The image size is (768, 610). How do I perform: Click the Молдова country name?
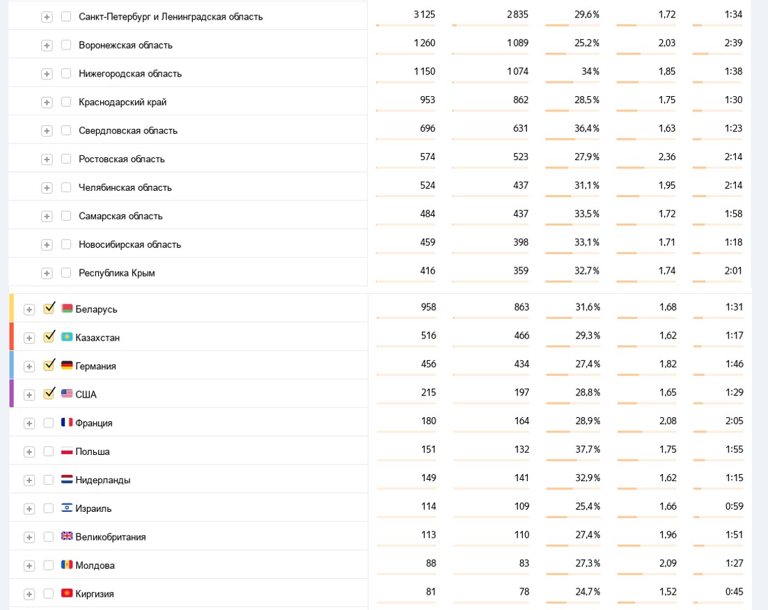95,565
